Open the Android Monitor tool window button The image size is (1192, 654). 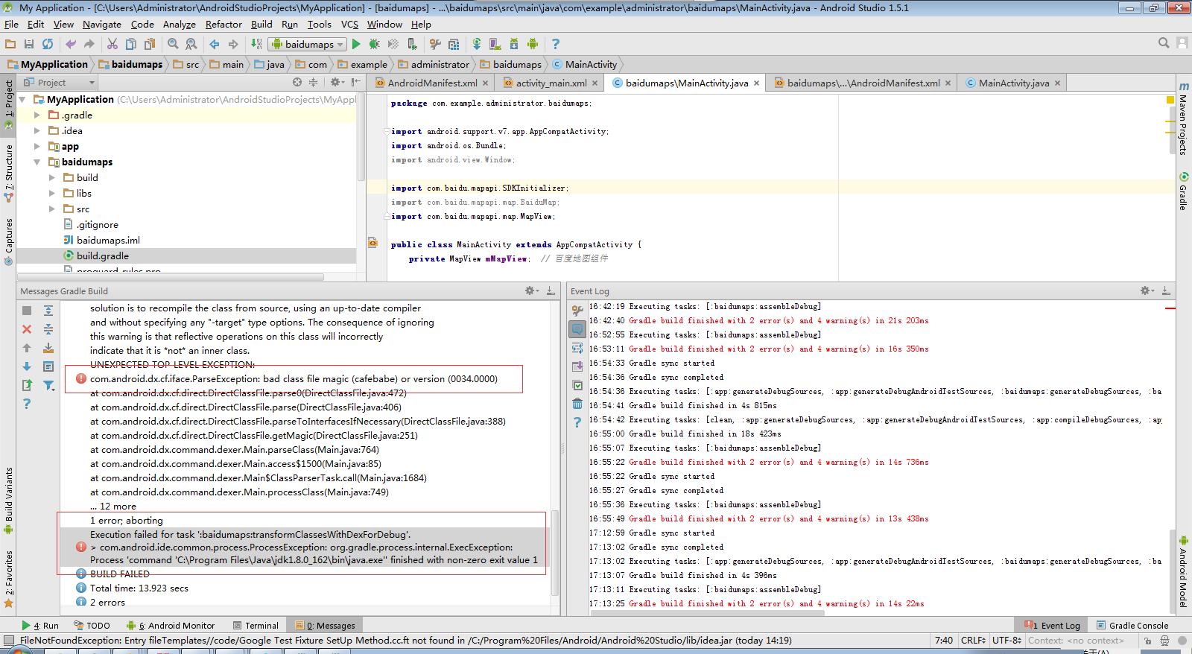[x=171, y=626]
